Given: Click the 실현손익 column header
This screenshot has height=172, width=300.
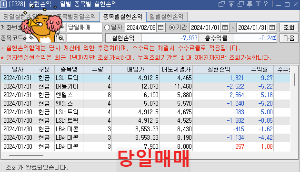Looking at the screenshot, I should point(219,70).
